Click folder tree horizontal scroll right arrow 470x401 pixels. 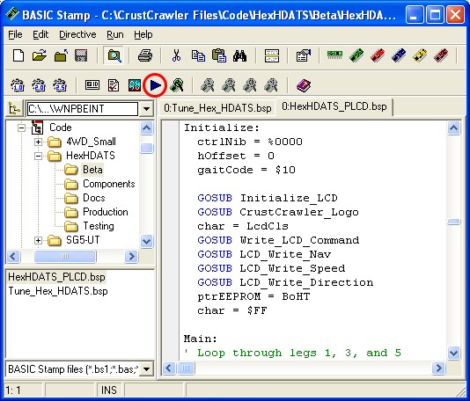pos(131,257)
